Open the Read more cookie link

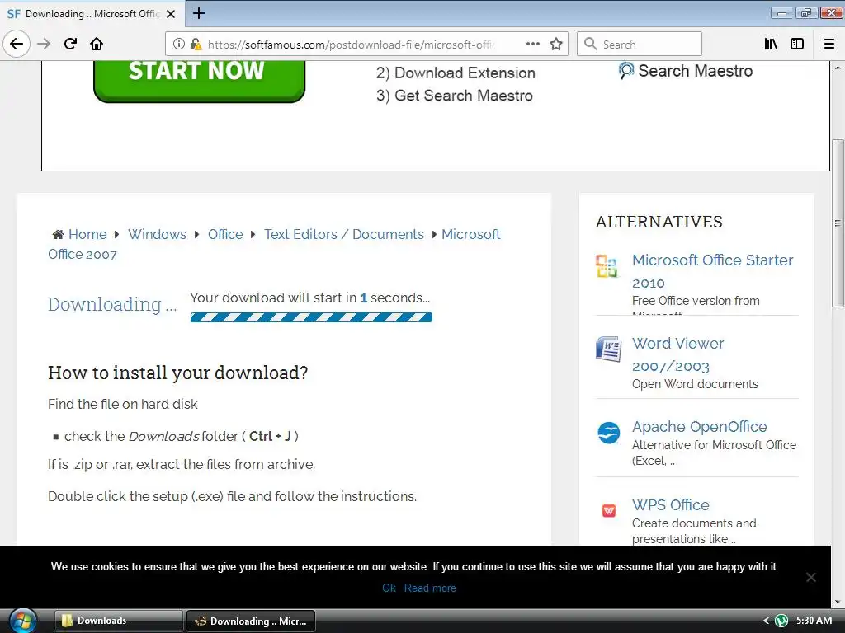[x=430, y=588]
